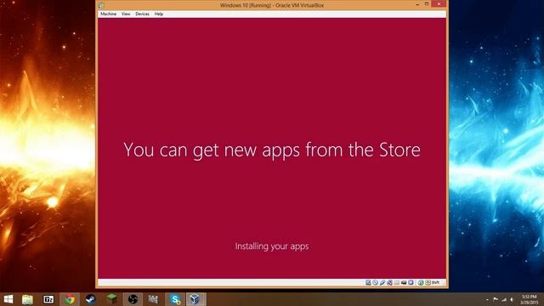Click the optical drive status icon
Image resolution: width=544 pixels, height=306 pixels.
click(375, 282)
